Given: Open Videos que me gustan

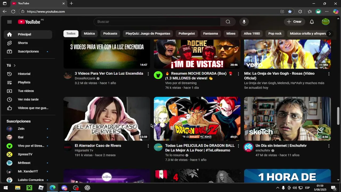Looking at the screenshot, I should (x=28, y=108).
